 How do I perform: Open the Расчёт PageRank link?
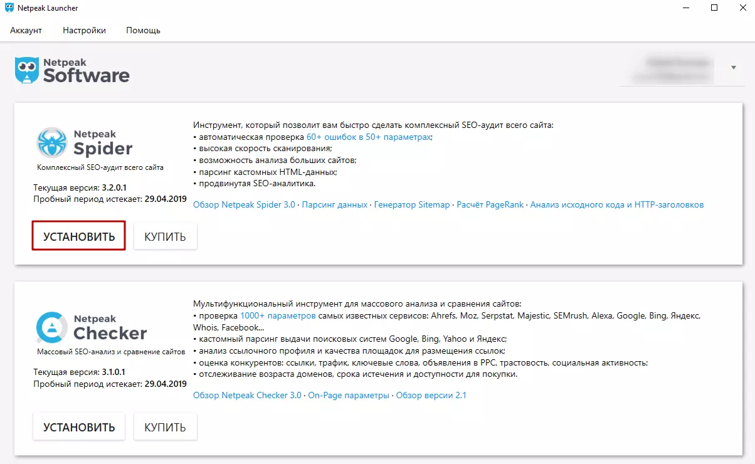pos(490,204)
